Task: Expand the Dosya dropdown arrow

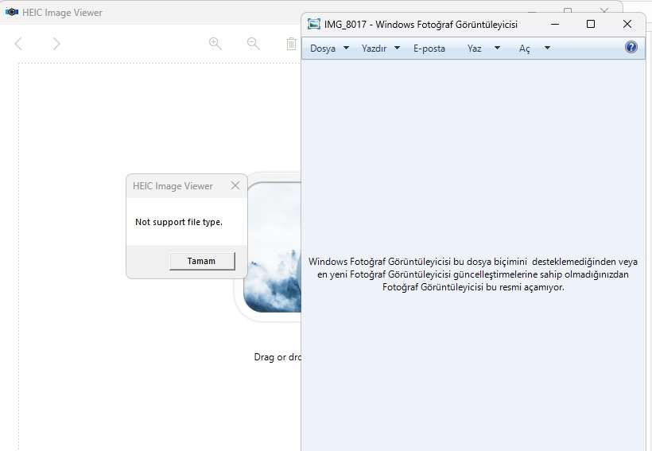Action: [346, 49]
